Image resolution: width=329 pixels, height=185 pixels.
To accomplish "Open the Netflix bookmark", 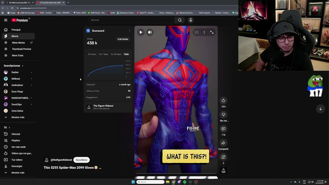I will pyautogui.click(x=112, y=13).
